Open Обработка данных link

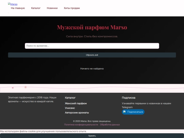pyautogui.click(x=110, y=125)
